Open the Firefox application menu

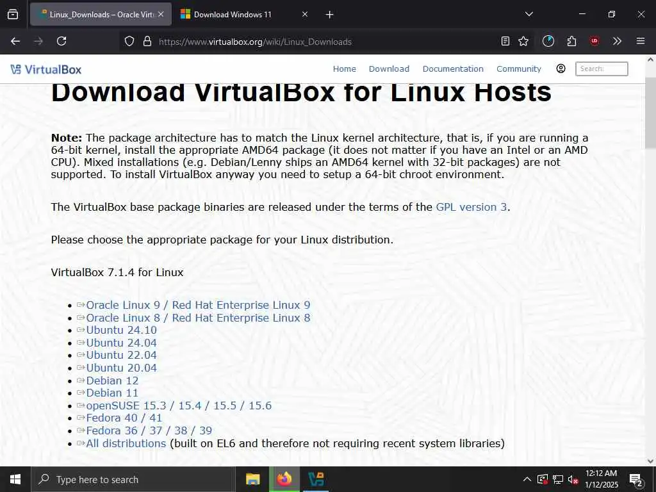[641, 41]
